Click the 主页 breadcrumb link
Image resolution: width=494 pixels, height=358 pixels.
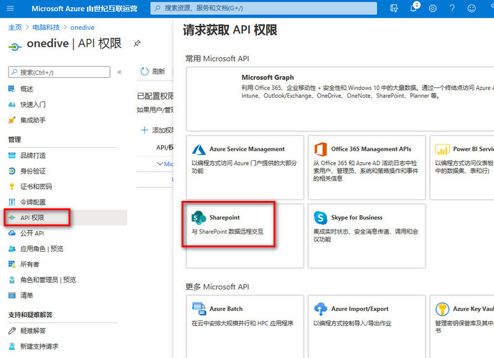15,28
